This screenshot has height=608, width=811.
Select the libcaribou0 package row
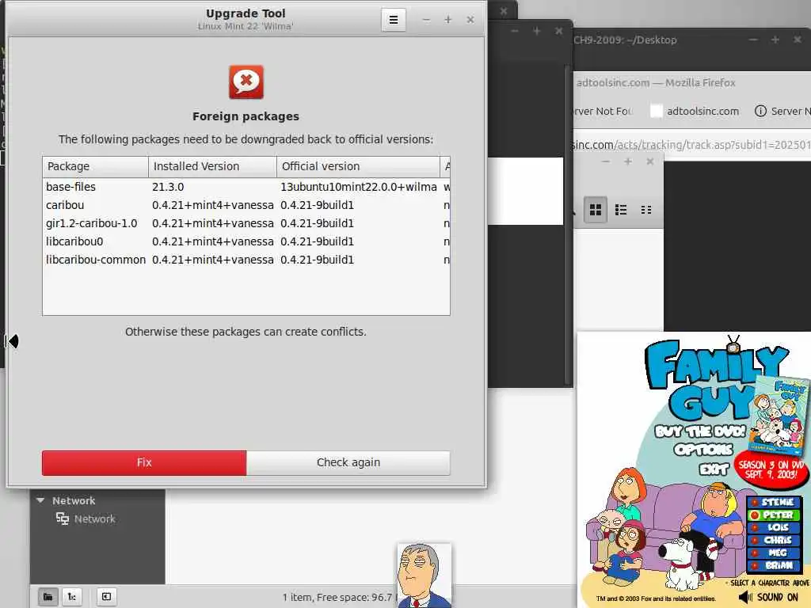point(246,241)
